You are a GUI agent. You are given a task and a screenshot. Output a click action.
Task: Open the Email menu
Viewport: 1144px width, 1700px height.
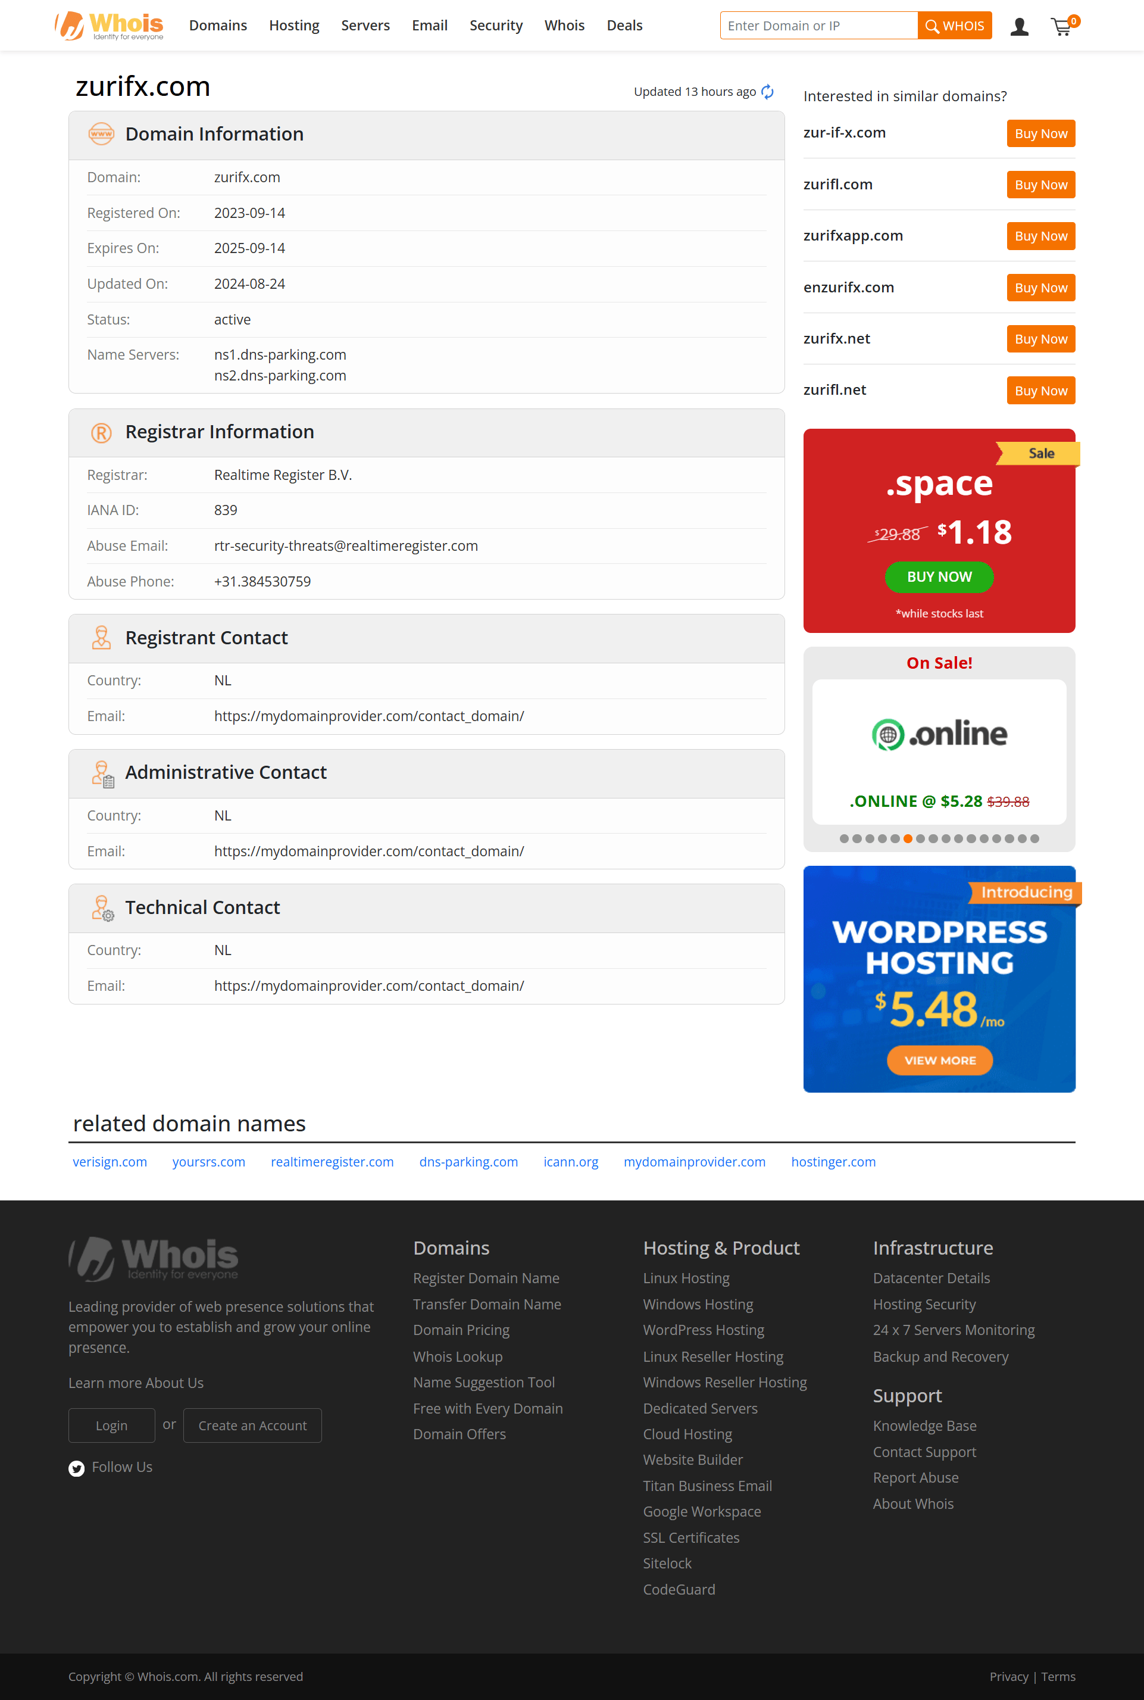(x=430, y=26)
